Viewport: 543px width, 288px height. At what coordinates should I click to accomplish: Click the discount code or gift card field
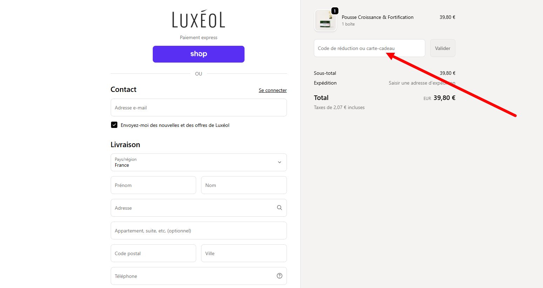click(x=369, y=48)
